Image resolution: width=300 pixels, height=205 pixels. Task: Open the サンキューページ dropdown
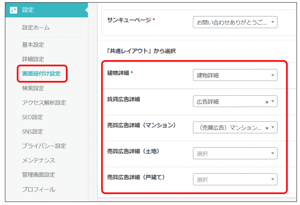(235, 22)
